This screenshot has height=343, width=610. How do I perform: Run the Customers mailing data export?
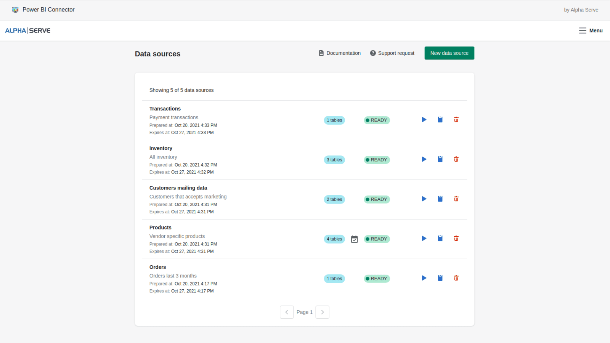(x=424, y=199)
